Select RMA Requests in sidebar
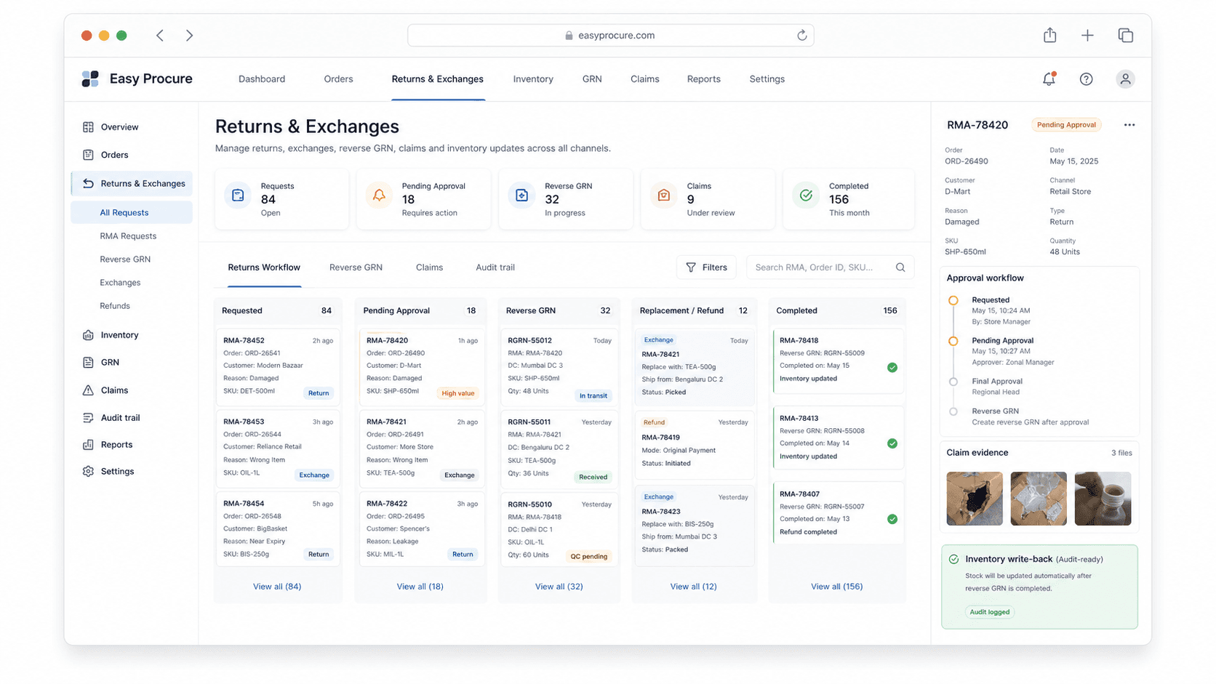 tap(128, 236)
